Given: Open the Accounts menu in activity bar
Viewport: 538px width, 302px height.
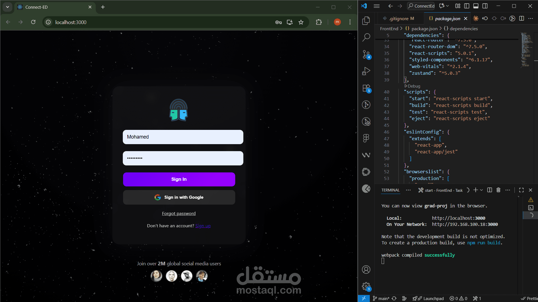Looking at the screenshot, I should (366, 270).
